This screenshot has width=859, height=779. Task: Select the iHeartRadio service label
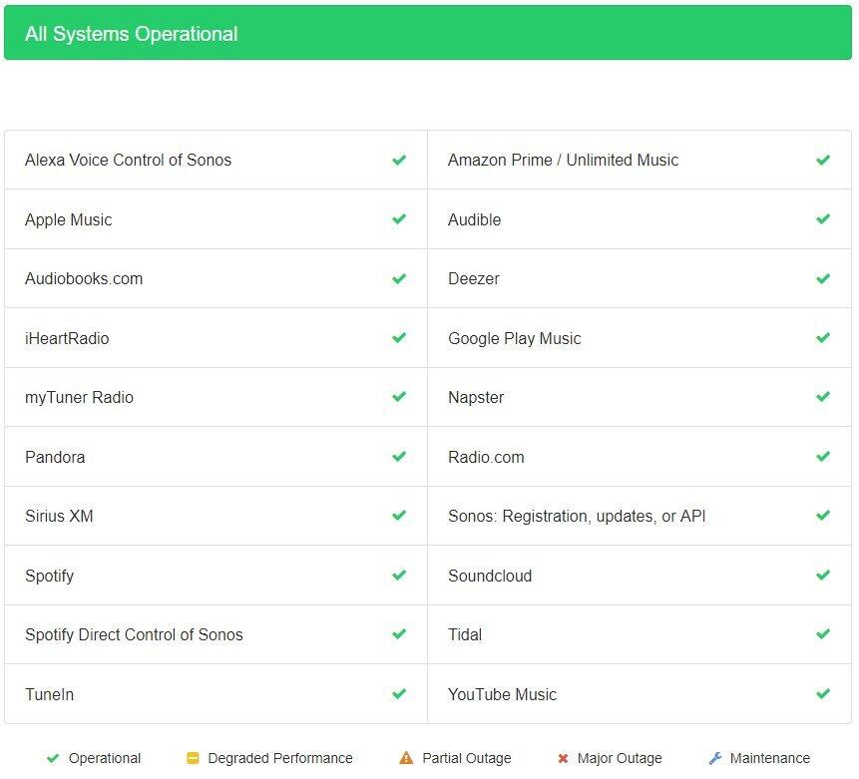[67, 338]
